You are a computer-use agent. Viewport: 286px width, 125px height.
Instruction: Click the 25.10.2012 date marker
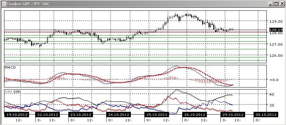pyautogui.click(x=157, y=115)
